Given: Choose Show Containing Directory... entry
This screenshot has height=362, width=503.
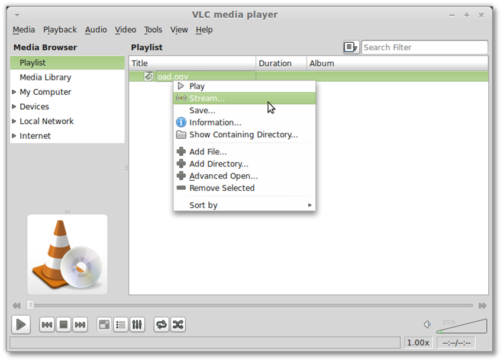Looking at the screenshot, I should tap(244, 134).
